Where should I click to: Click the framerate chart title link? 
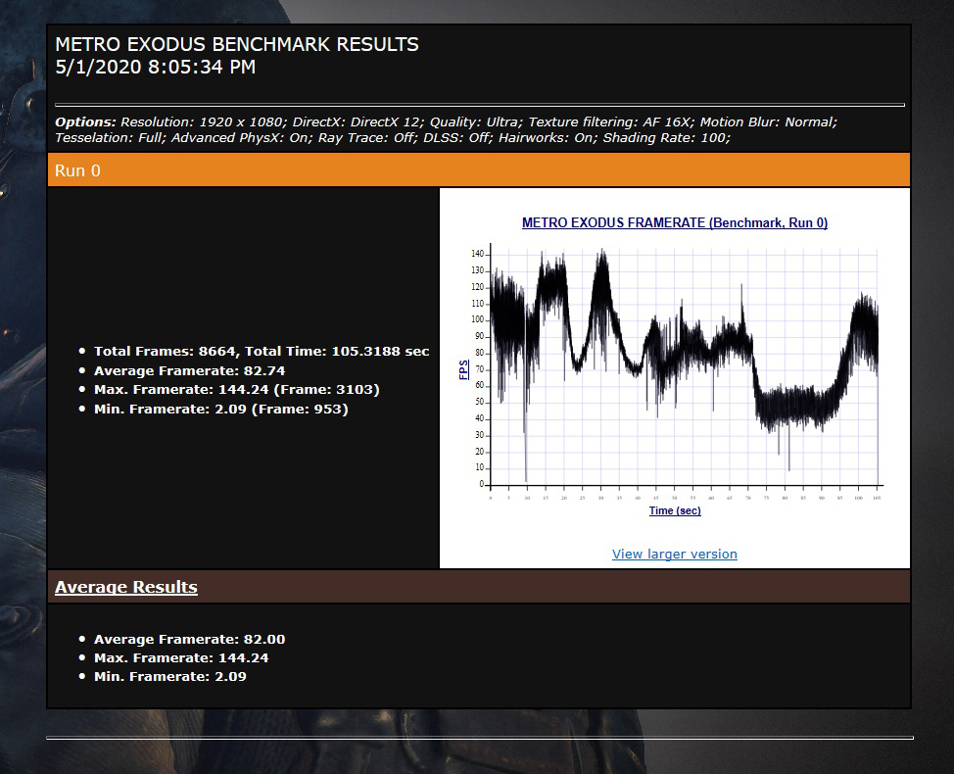(x=674, y=222)
